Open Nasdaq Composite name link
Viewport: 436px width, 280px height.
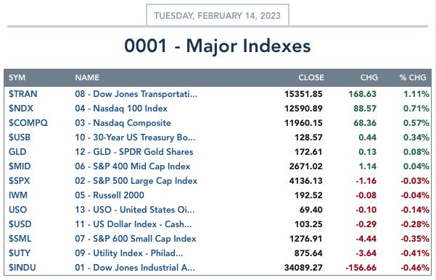[123, 123]
